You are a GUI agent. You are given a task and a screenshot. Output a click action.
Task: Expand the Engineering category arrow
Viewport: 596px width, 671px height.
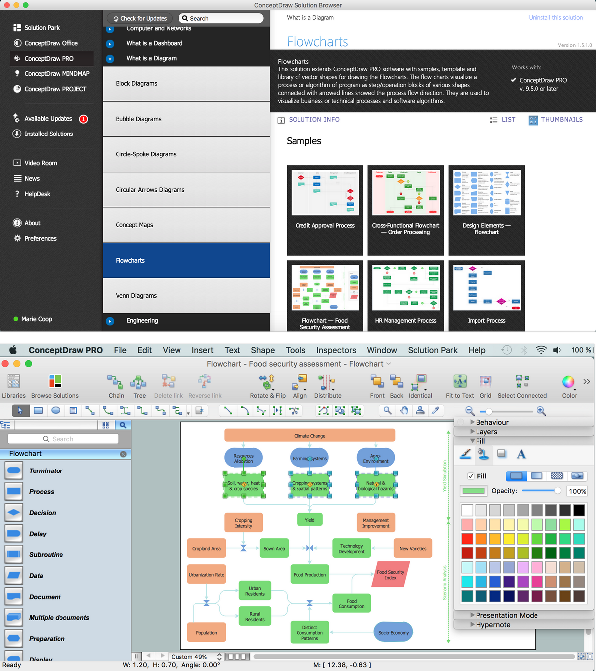tap(110, 321)
